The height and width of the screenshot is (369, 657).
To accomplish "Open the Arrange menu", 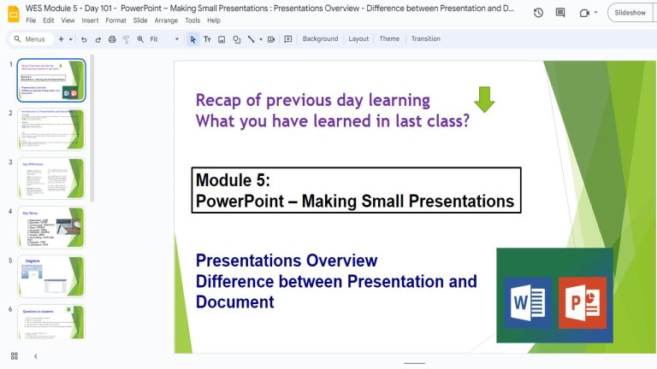I will click(166, 20).
